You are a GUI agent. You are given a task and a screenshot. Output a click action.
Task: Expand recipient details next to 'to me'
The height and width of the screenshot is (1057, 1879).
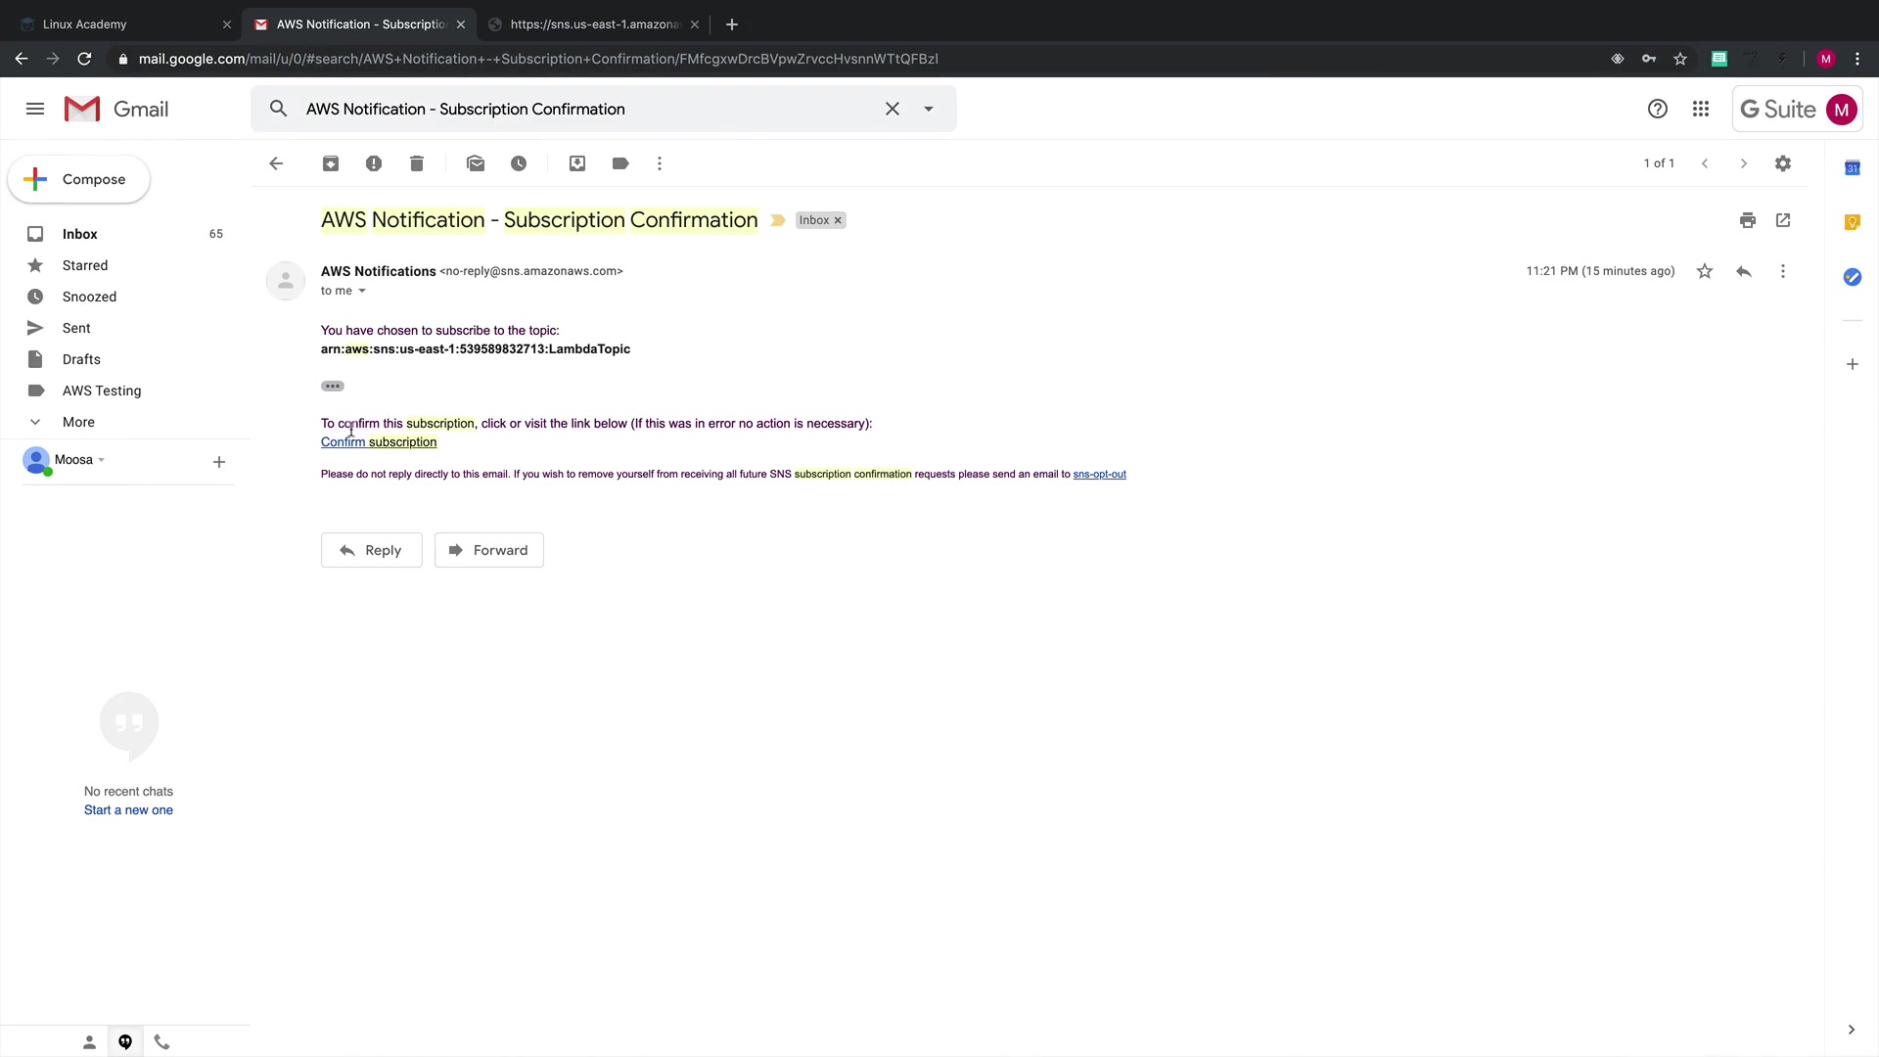[362, 291]
